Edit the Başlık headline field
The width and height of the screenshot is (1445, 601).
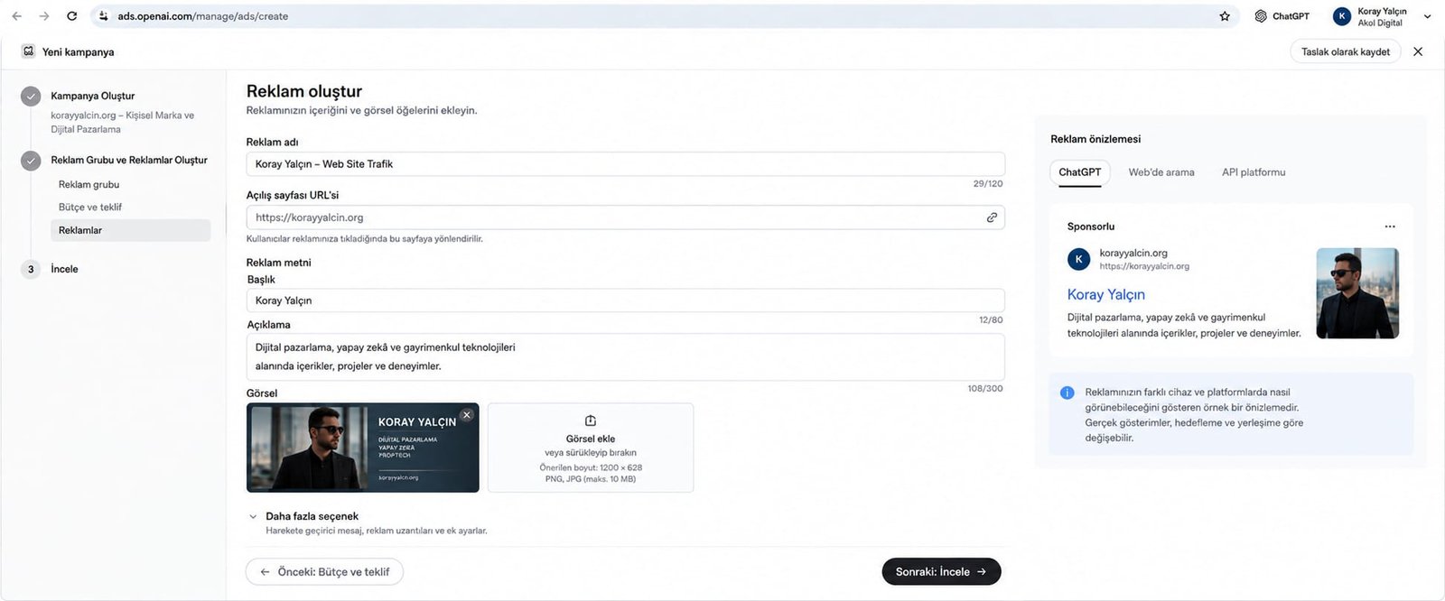pos(625,300)
